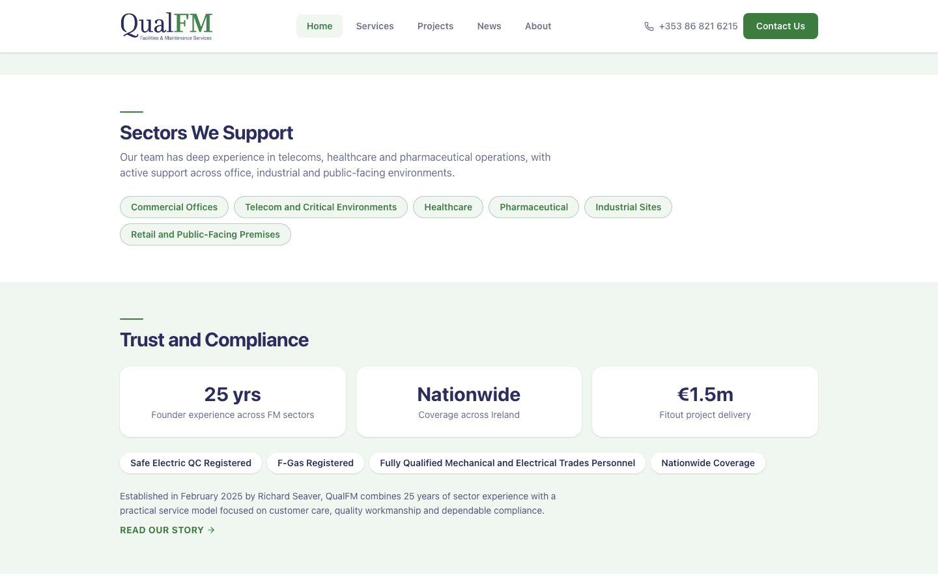938x586 pixels.
Task: Click 'Founder experience across FM sectors' text
Action: [233, 415]
